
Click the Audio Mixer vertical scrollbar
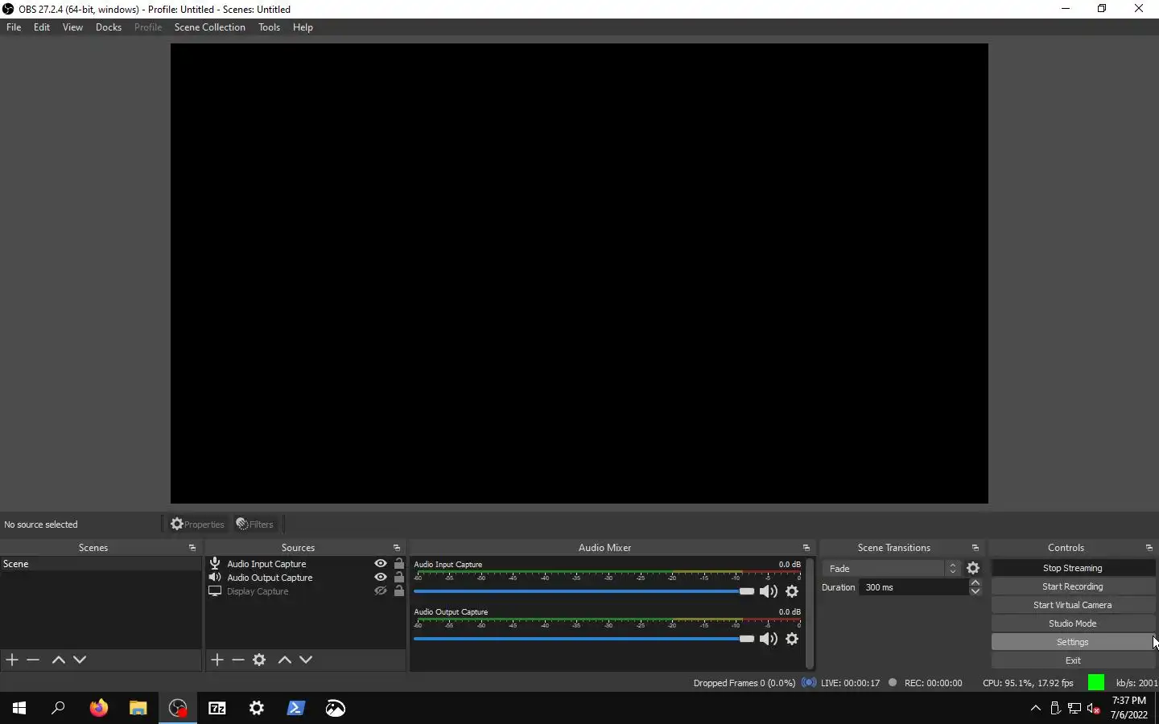[810, 613]
